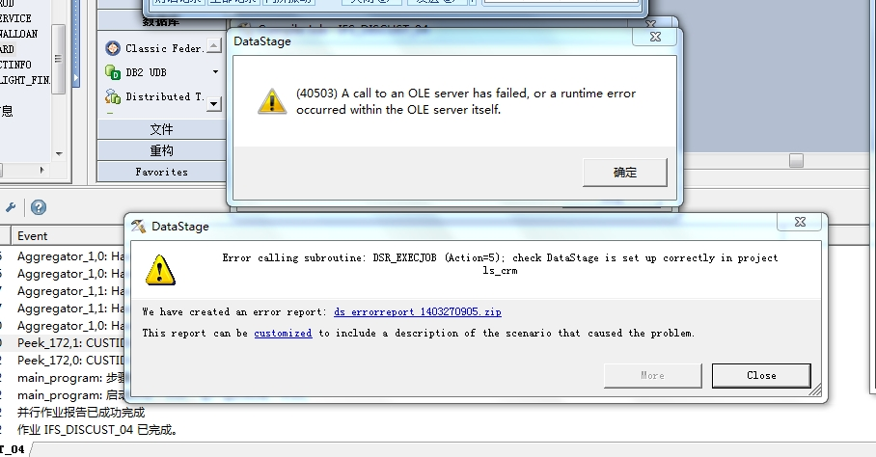Close the DSR_EXECJOB error dialog window
Image resolution: width=876 pixels, height=457 pixels.
pos(800,222)
